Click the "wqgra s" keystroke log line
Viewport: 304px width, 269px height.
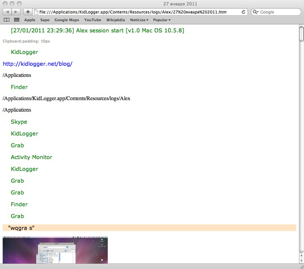coord(149,228)
